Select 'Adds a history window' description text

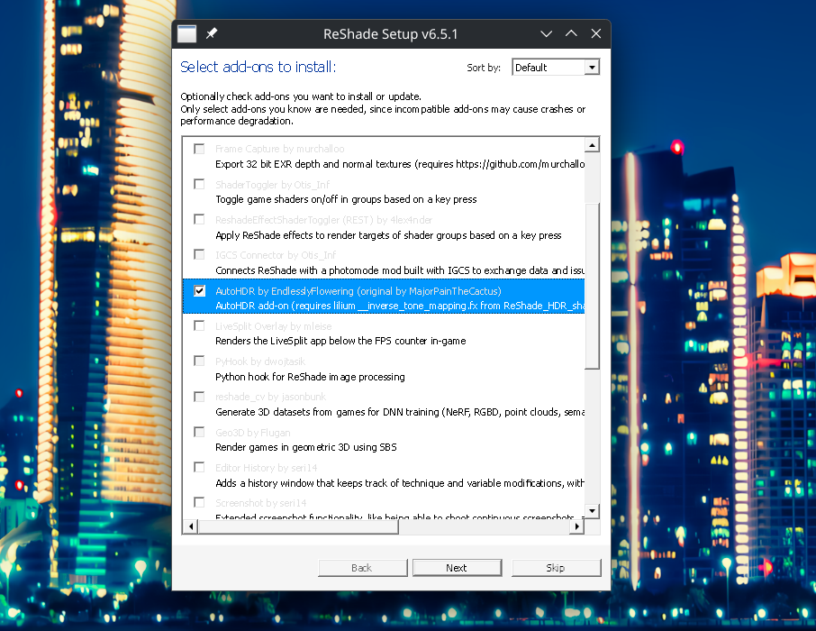click(x=400, y=483)
